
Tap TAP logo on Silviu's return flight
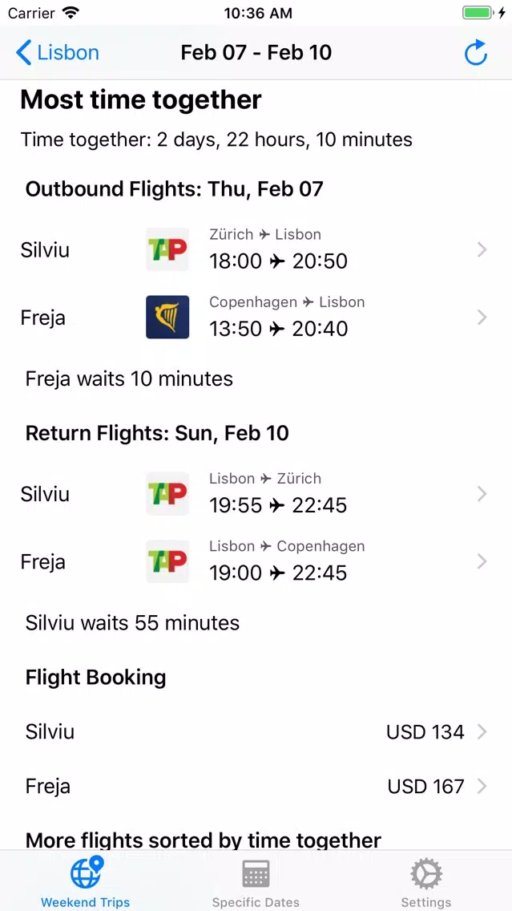pyautogui.click(x=167, y=494)
